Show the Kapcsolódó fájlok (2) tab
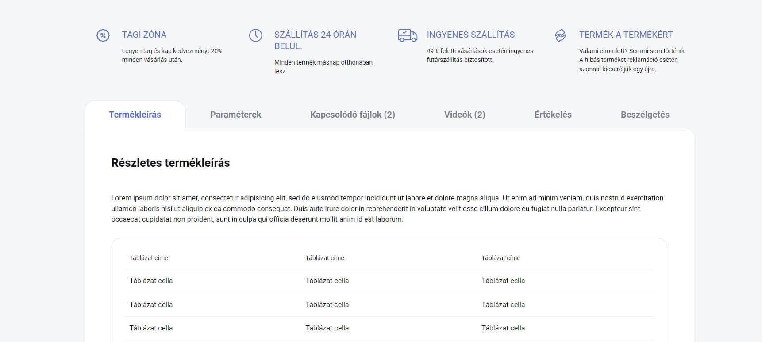This screenshot has width=762, height=342. (352, 115)
